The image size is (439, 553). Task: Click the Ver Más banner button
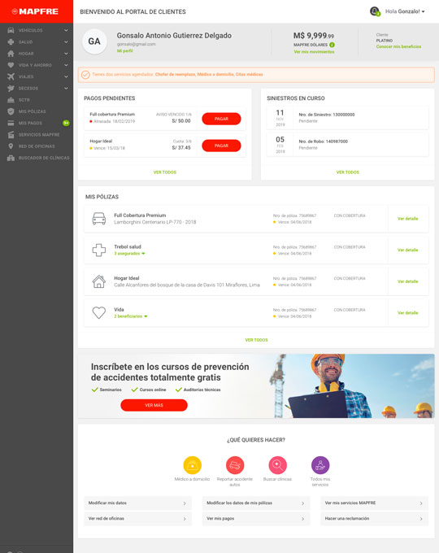154,405
